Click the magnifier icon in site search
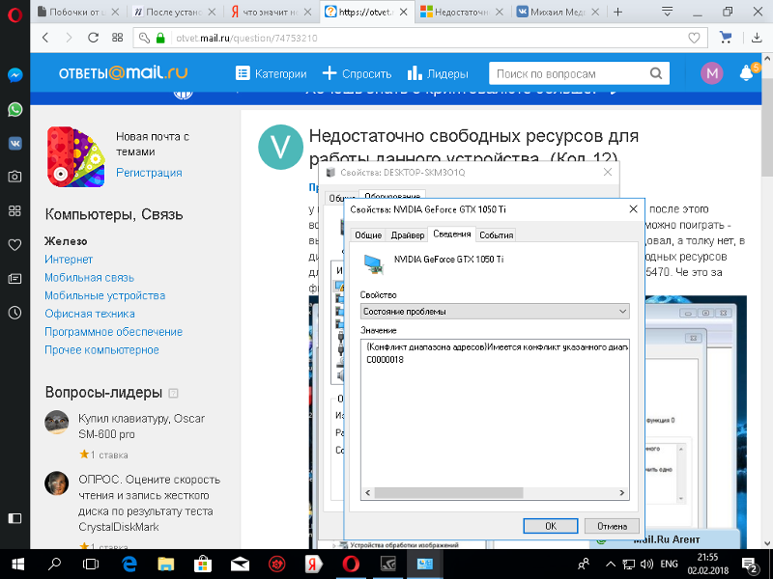Viewport: 773px width, 579px height. click(656, 74)
